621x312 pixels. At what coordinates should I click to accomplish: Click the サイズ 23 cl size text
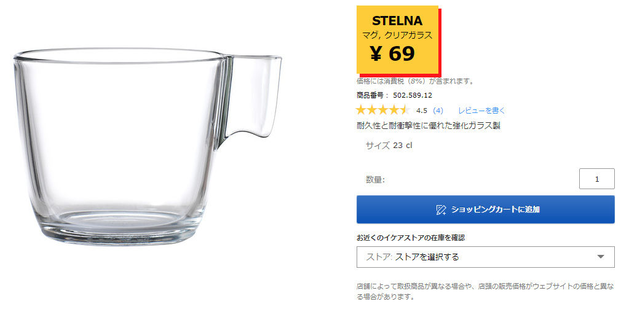click(x=389, y=146)
